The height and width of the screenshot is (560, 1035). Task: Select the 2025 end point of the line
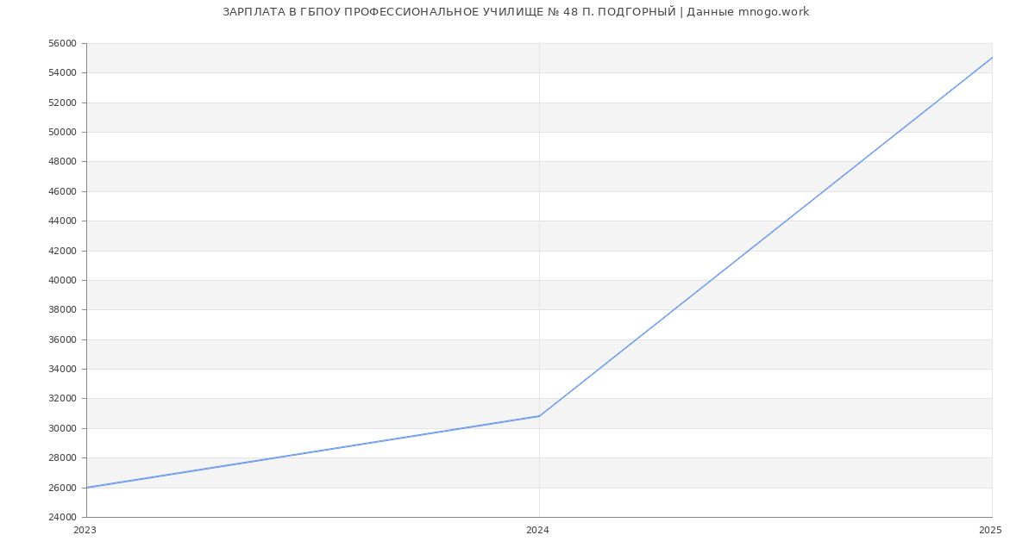[x=991, y=58]
